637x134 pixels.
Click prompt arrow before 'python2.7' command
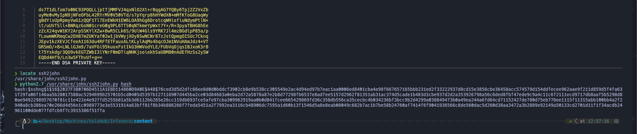pos(16,84)
